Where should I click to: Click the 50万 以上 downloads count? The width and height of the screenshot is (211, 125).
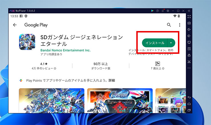point(101,64)
